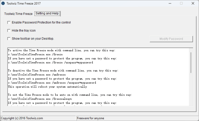
Task: Toggle Show toolbar on your Desktop
Action: pos(9,39)
